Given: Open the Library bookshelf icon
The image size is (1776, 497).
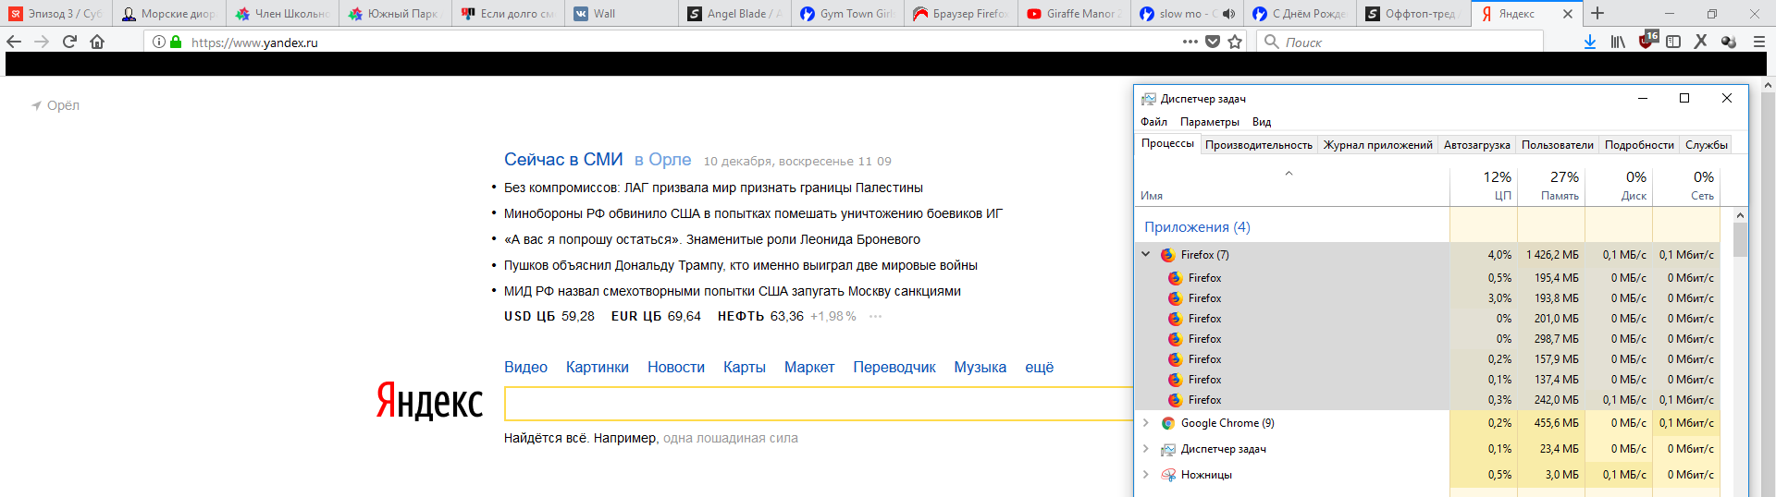Looking at the screenshot, I should 1618,42.
